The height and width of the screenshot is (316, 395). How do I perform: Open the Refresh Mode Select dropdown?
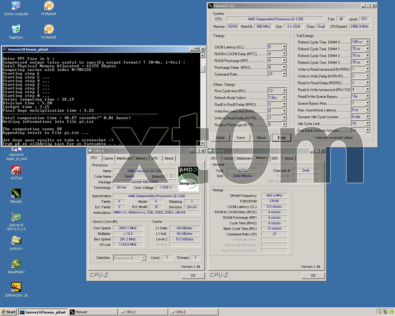point(284,98)
